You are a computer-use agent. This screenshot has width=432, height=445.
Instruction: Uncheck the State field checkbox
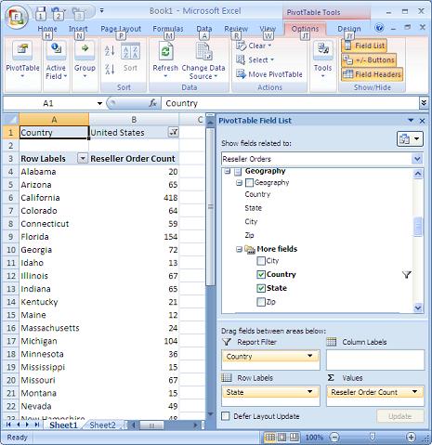(x=261, y=288)
